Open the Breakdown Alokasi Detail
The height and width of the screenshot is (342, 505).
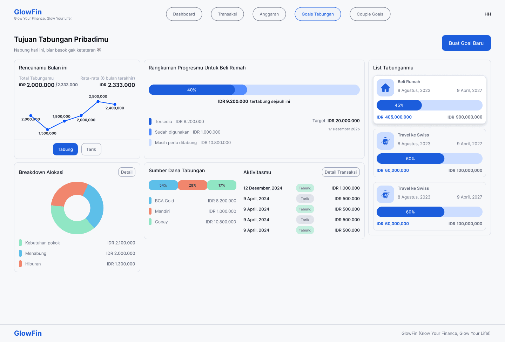127,172
